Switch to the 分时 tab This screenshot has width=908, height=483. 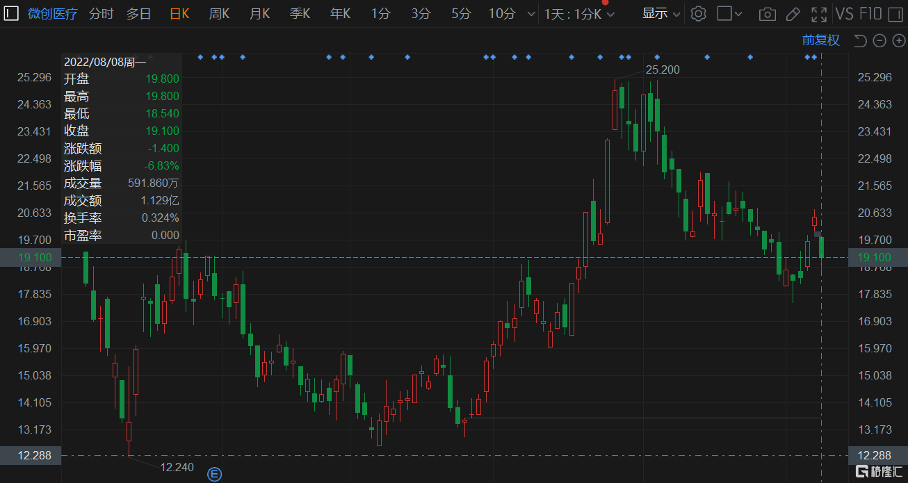pos(102,14)
